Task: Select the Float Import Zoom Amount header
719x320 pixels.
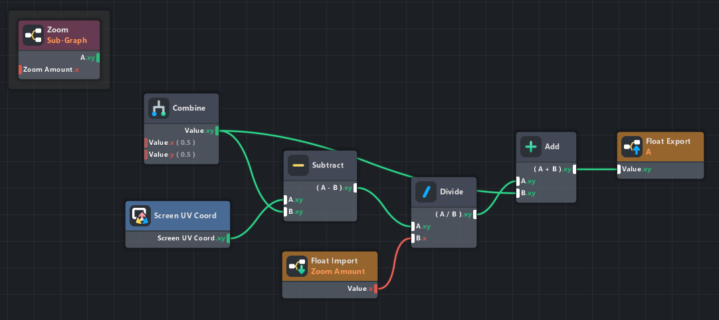Action: [330, 266]
